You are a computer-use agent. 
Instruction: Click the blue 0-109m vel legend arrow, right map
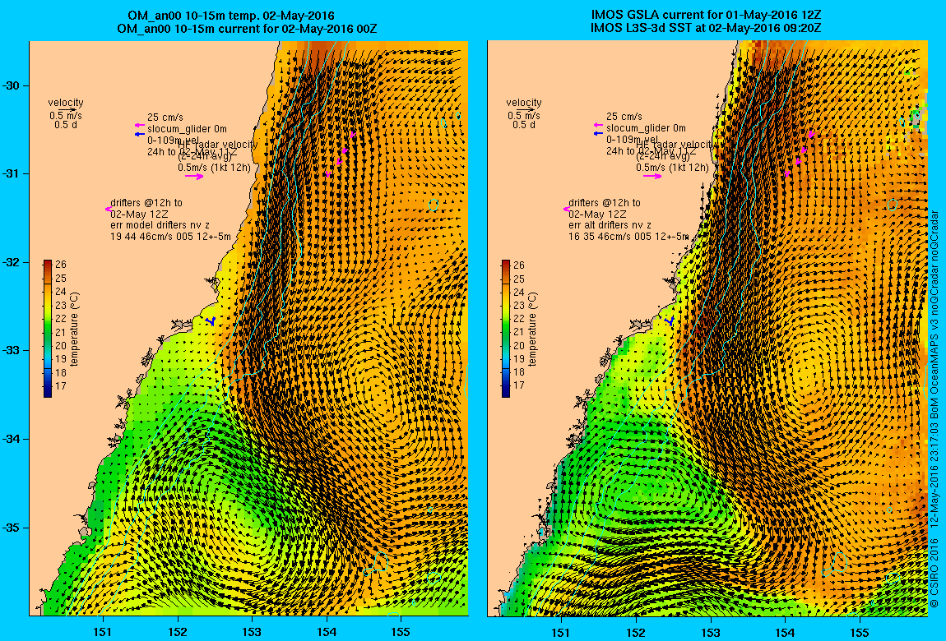[x=598, y=133]
